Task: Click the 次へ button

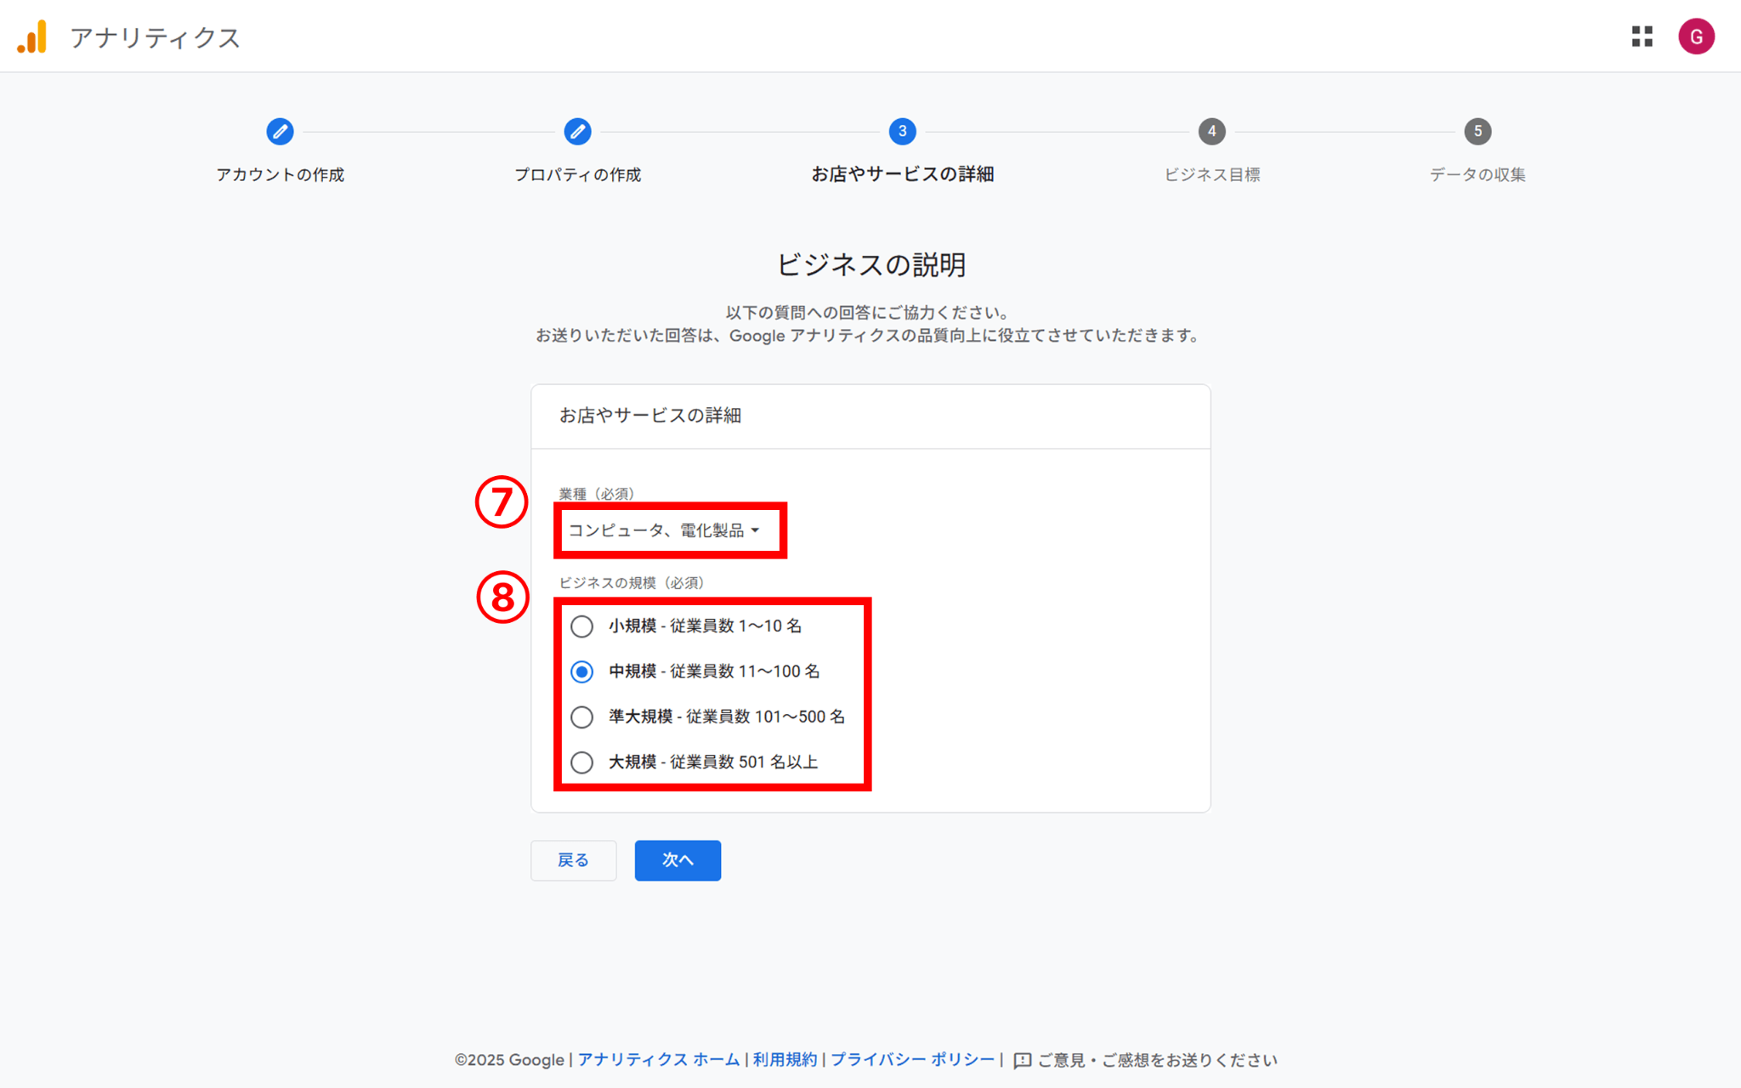Action: point(677,860)
